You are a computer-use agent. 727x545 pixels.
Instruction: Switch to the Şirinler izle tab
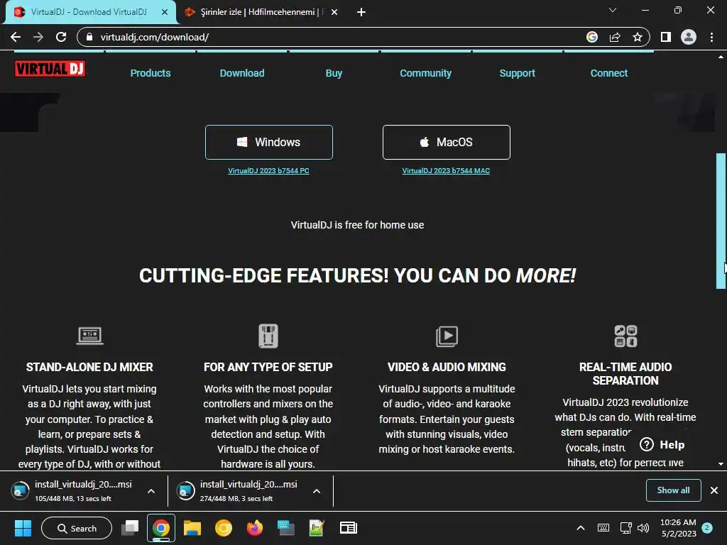260,12
